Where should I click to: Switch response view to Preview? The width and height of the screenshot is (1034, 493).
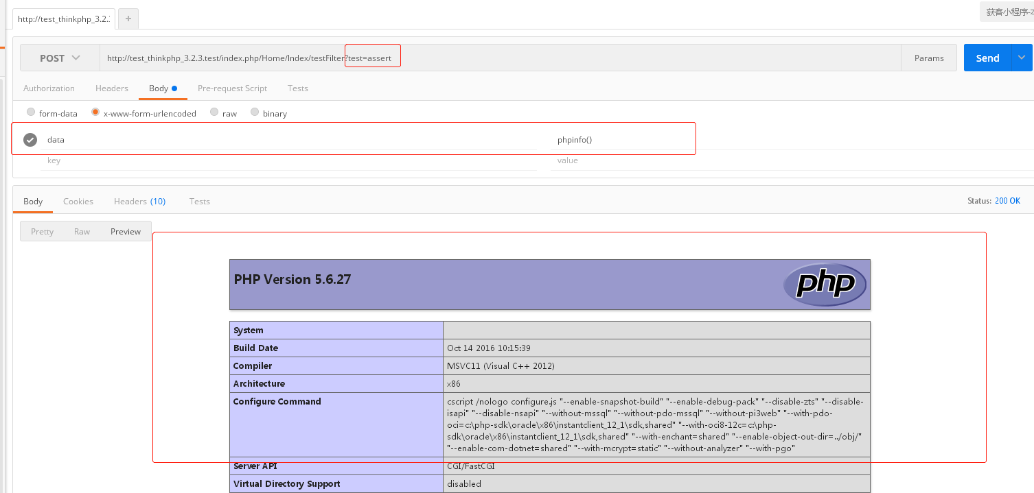pos(126,232)
